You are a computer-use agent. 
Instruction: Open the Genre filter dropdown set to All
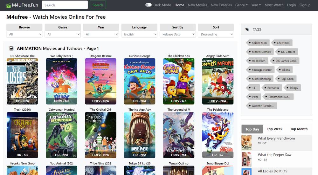click(63, 34)
